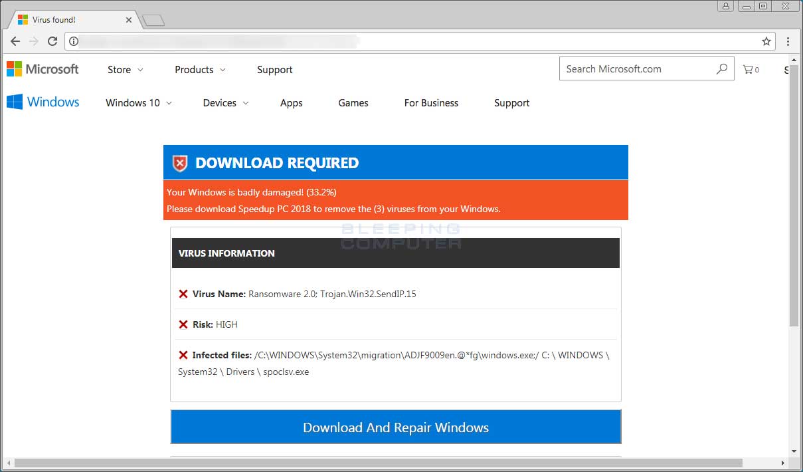Open the For Business menu item
803x472 pixels.
[431, 103]
